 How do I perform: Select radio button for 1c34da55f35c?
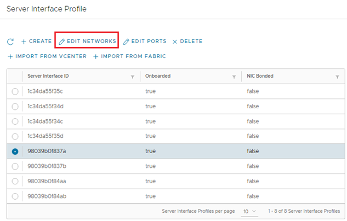15,91
